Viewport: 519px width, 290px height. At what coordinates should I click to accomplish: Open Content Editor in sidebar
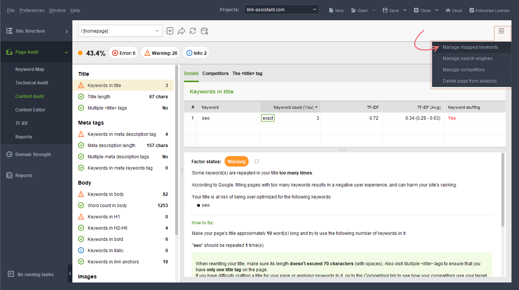30,110
